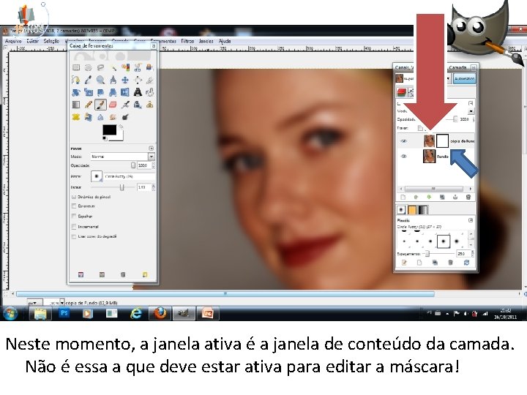Select the Select by Color tool

[x=125, y=67]
